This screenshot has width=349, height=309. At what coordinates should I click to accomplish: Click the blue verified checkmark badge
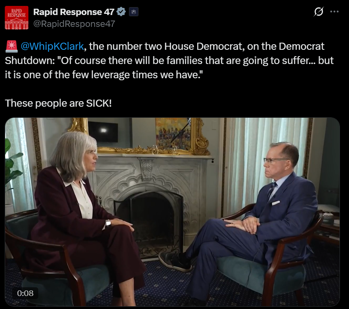121,11
